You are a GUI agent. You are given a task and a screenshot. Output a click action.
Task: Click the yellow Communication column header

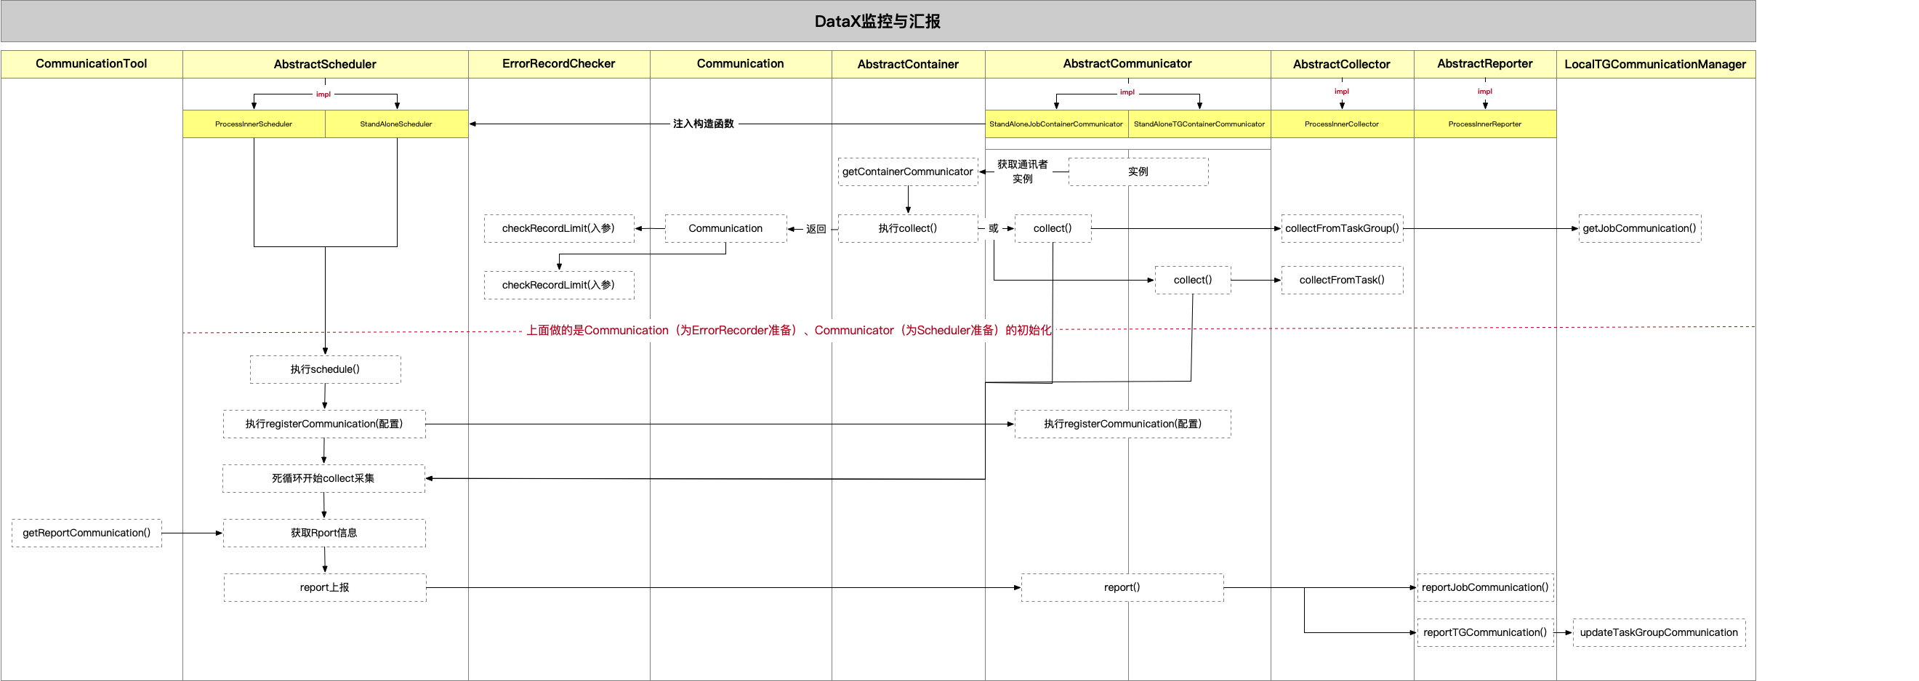[741, 64]
